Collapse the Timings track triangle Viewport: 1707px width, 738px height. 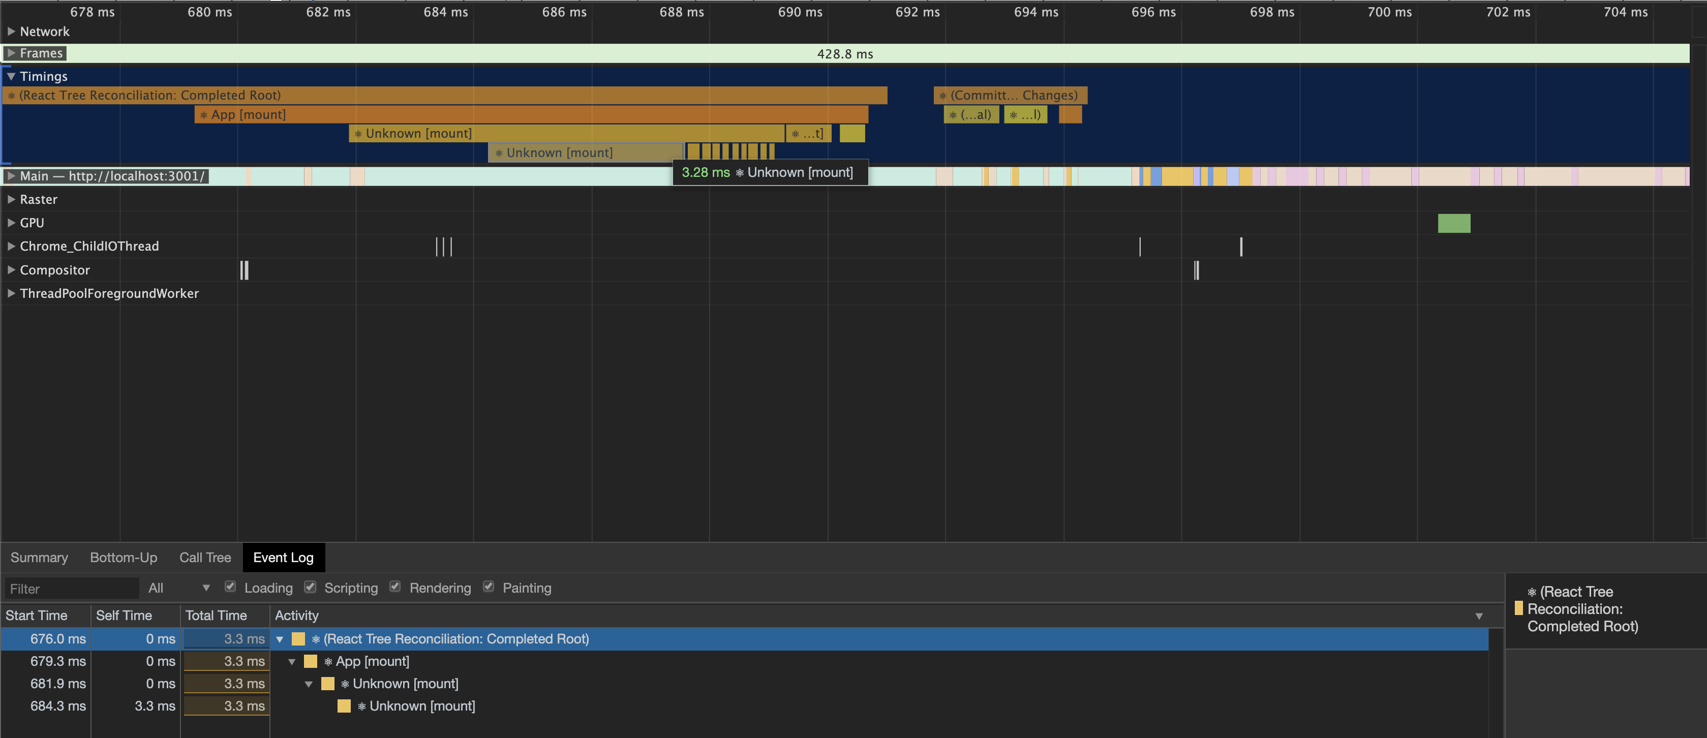point(11,76)
